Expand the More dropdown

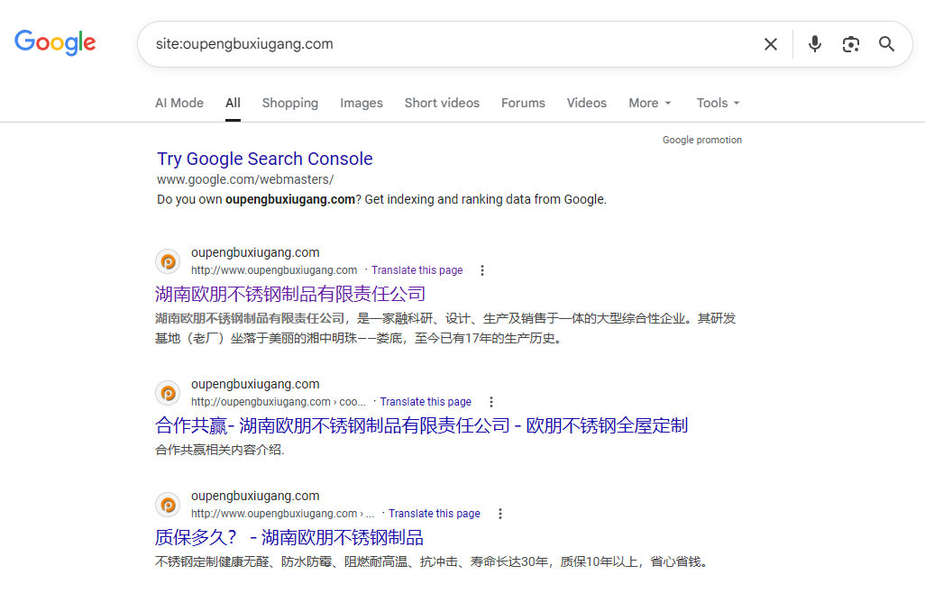pyautogui.click(x=650, y=103)
